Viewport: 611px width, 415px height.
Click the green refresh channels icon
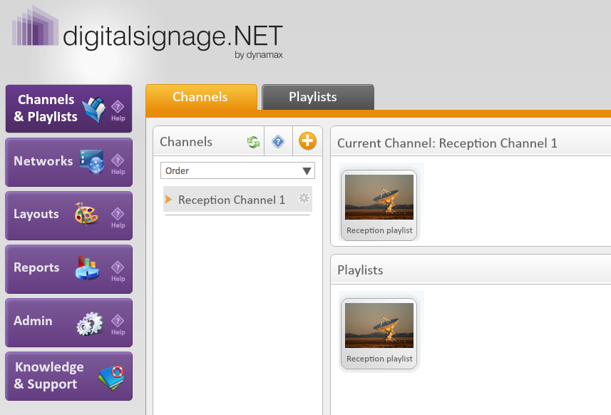[x=253, y=142]
